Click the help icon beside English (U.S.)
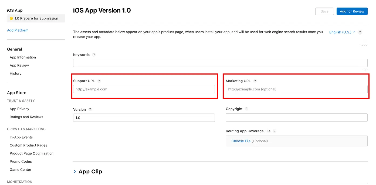Image resolution: width=376 pixels, height=185 pixels. click(x=360, y=32)
